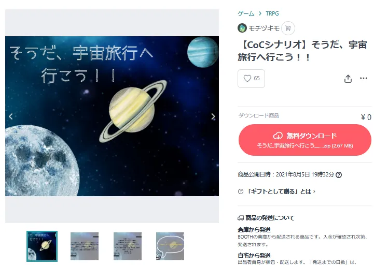The image size is (374, 267).
Task: Click the main space travel product image
Action: [112, 116]
